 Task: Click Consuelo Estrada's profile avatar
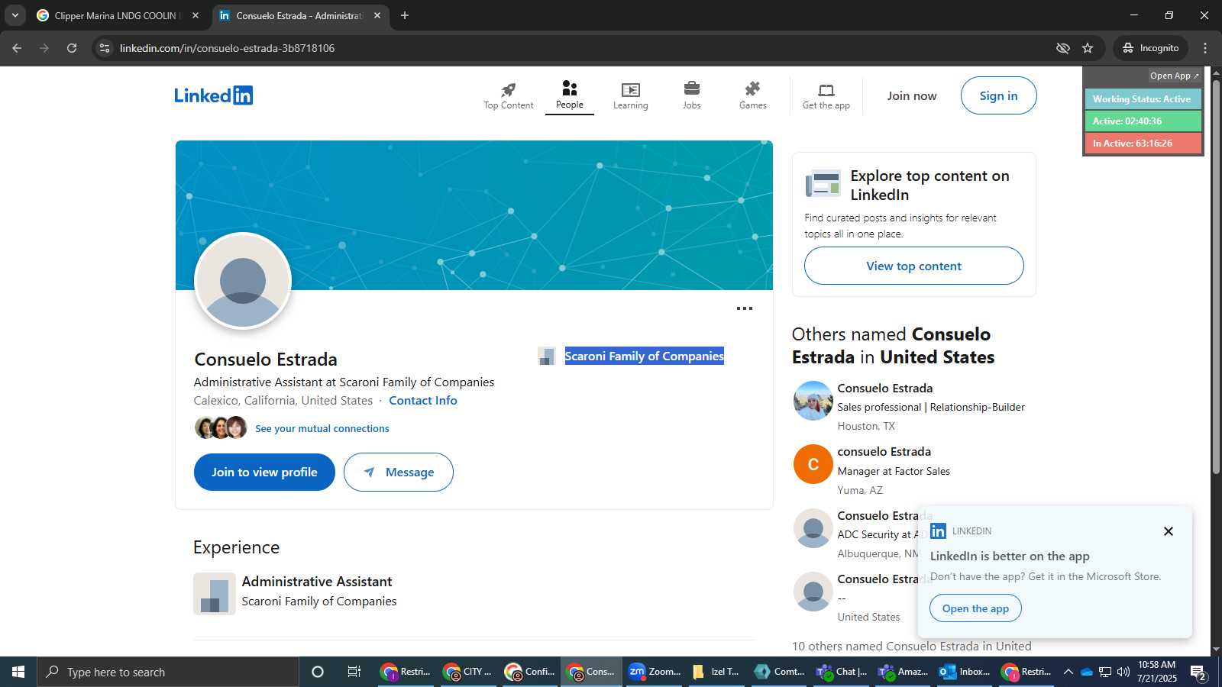(x=243, y=281)
